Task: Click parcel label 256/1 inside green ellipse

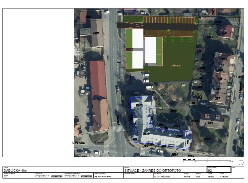Action: click(x=174, y=111)
